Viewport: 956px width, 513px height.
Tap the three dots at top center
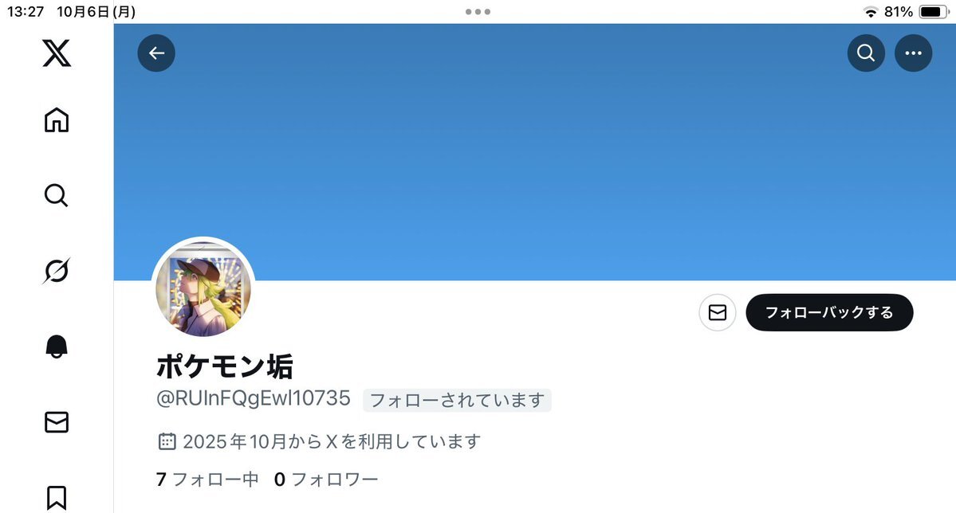pos(478,12)
